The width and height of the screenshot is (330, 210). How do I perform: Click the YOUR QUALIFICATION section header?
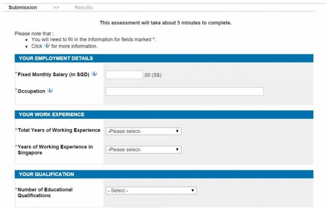coord(46,174)
